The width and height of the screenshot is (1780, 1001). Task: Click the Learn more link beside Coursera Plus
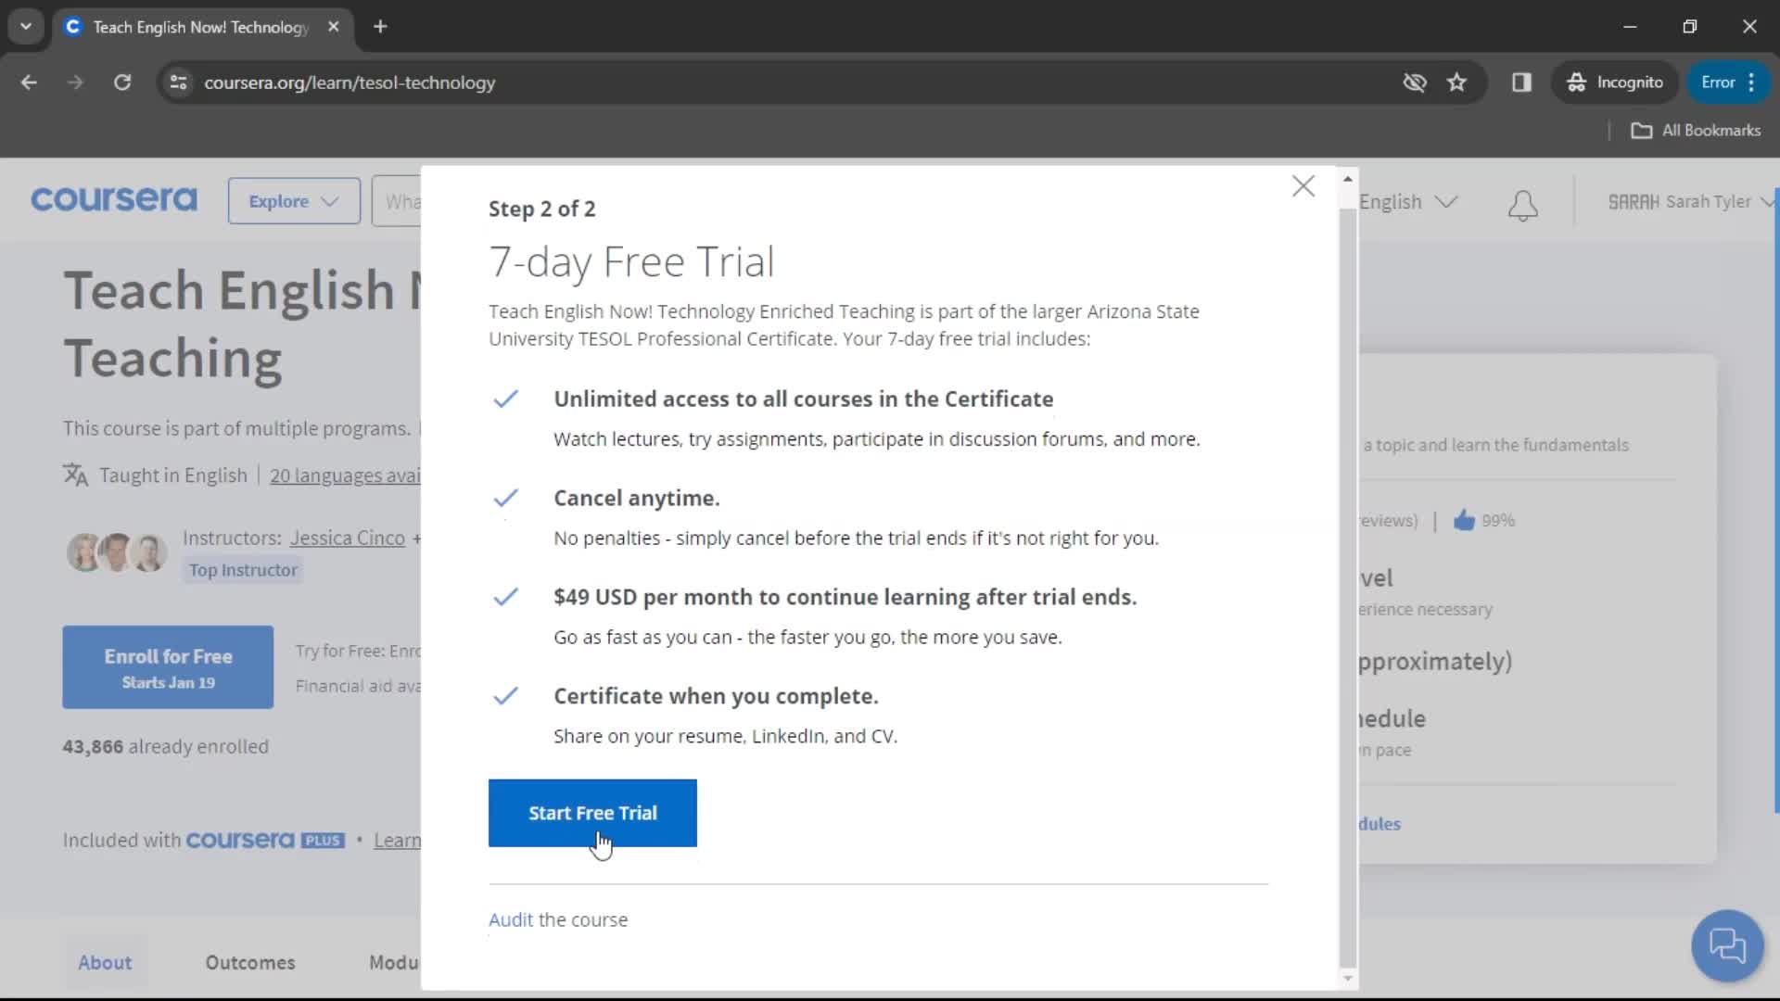(x=398, y=840)
